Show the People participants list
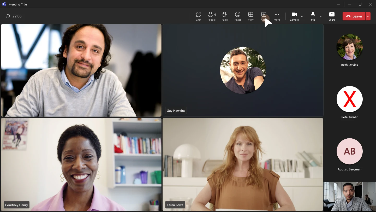376x212 pixels. pos(212,16)
